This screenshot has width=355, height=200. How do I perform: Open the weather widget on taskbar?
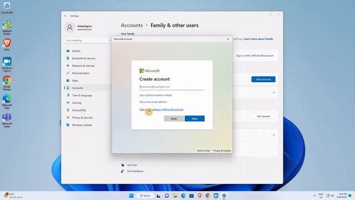pyautogui.click(x=13, y=196)
